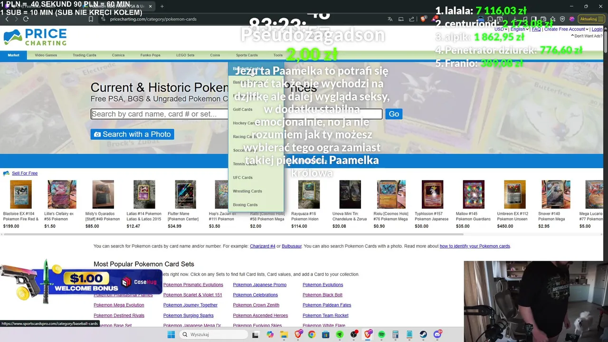
Task: Open the Funko Pops nav menu
Action: 150,55
